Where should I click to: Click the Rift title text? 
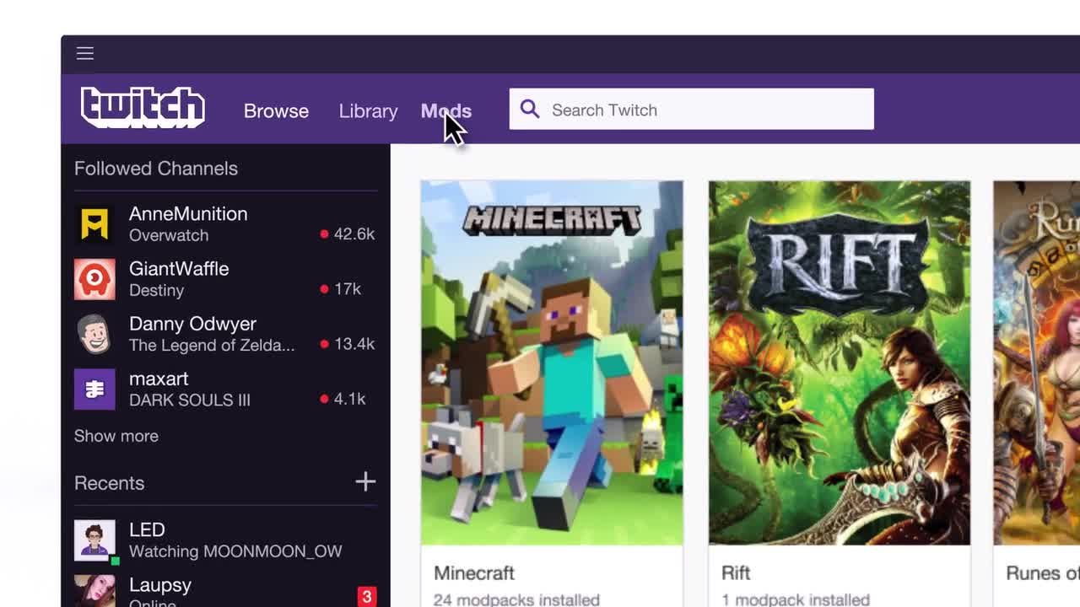pos(736,573)
